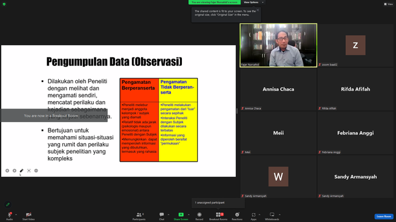Dismiss the Original Size tip with X
This screenshot has width=396, height=222.
(x=257, y=10)
